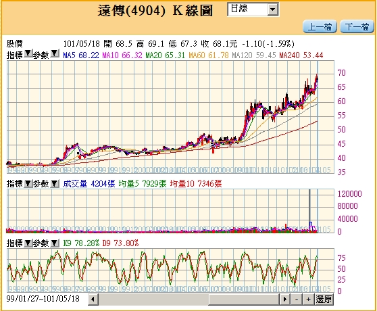This screenshot has height=311, width=377.
Task: Open the 日線 period dropdown
Action: (253, 9)
